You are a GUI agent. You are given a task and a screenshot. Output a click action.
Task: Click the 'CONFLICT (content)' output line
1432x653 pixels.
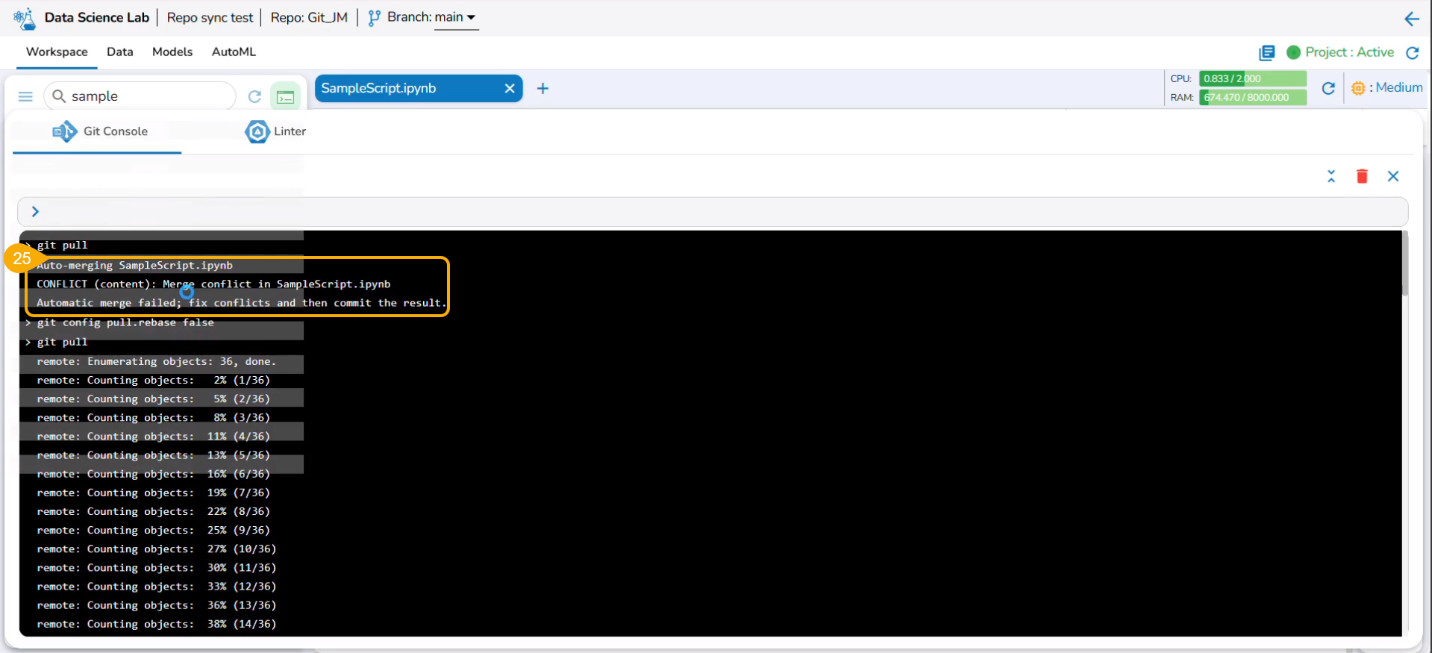[213, 284]
